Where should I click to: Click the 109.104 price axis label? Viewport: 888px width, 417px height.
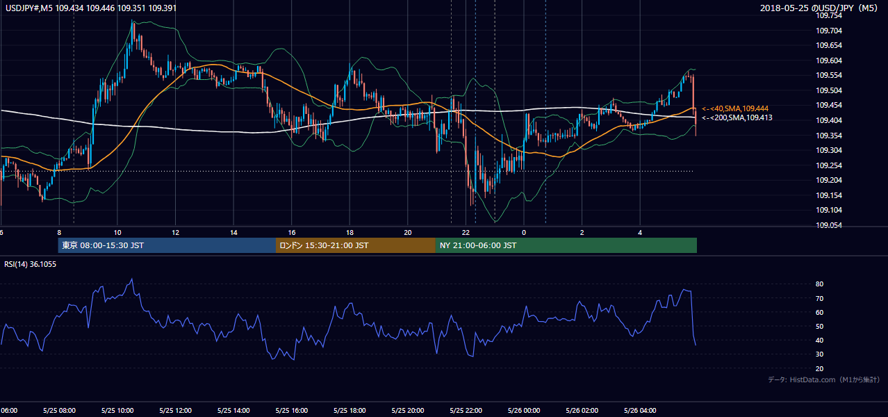(x=829, y=210)
